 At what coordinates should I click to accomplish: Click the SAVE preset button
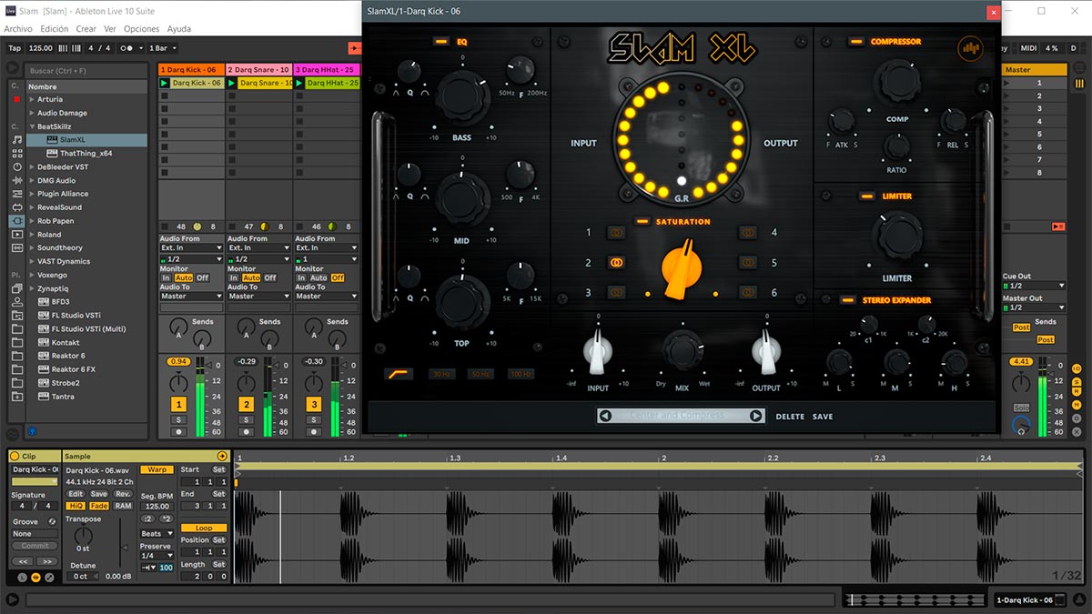[823, 417]
